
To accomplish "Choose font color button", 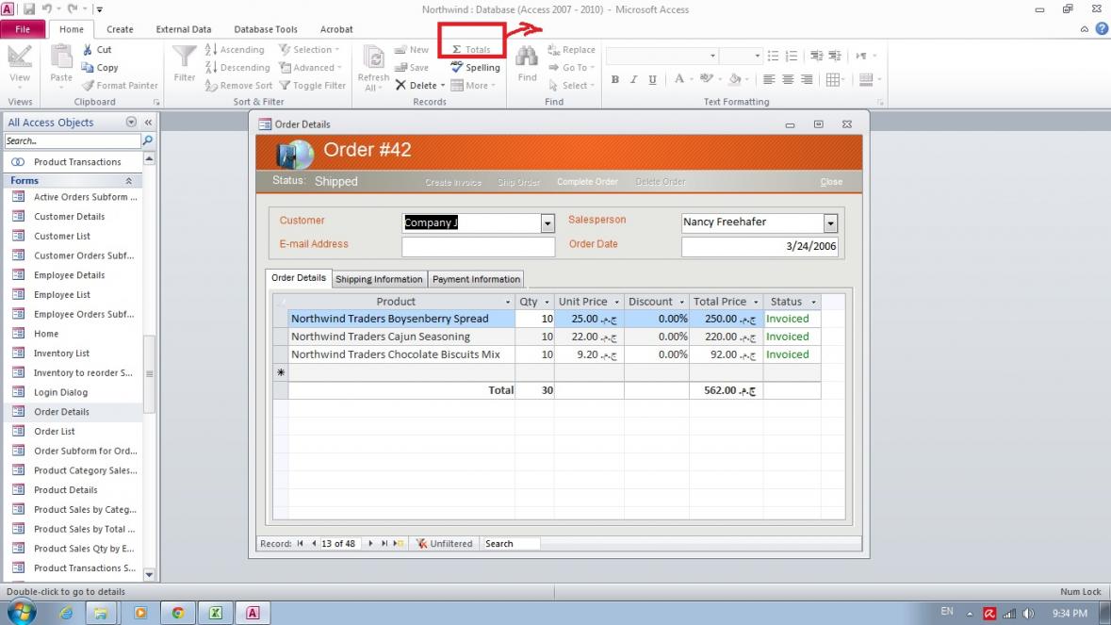I will click(x=678, y=79).
